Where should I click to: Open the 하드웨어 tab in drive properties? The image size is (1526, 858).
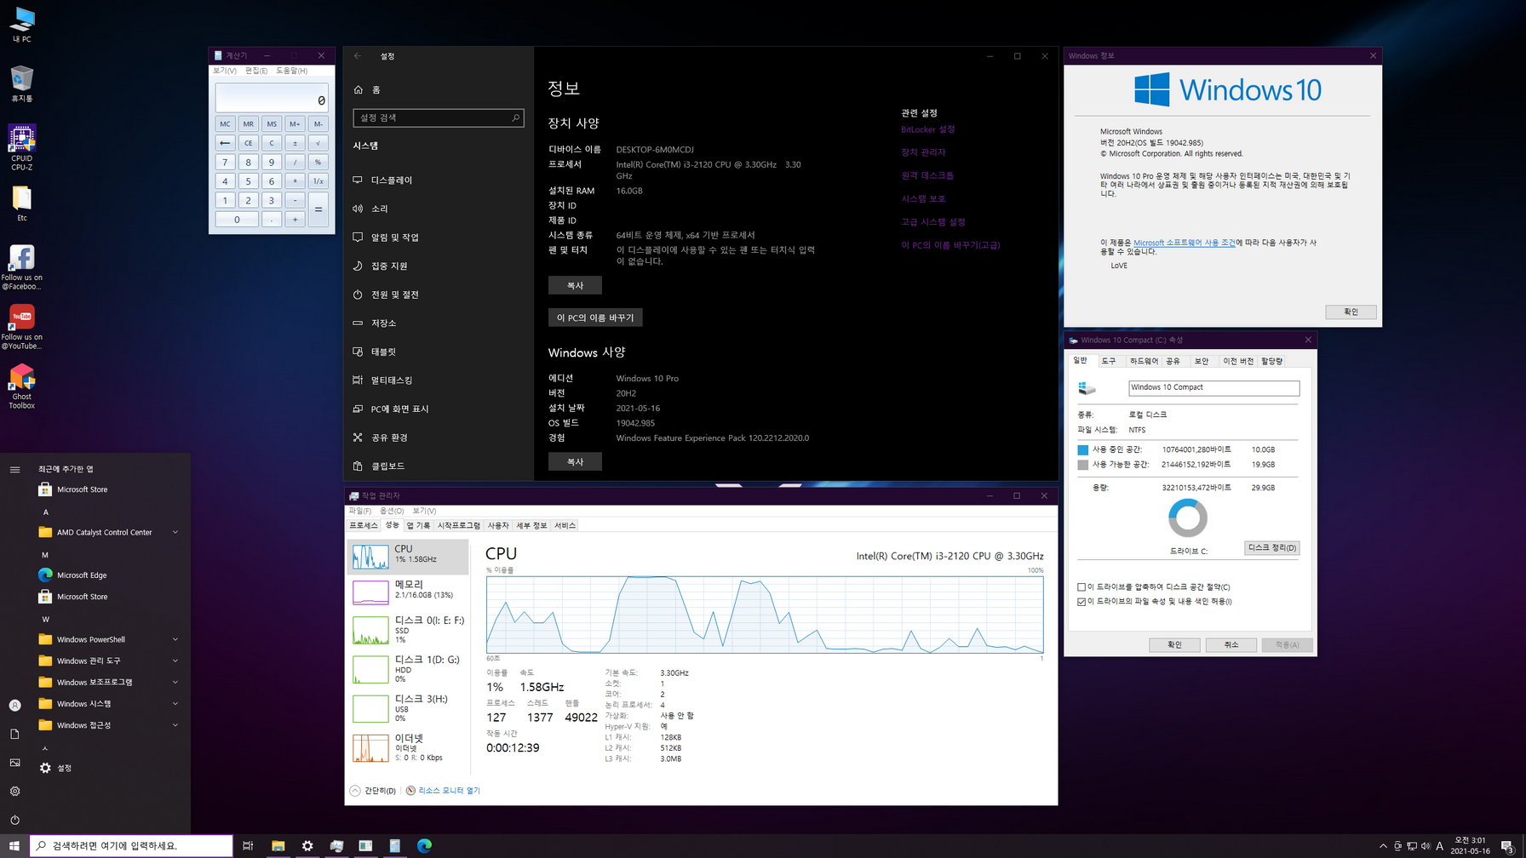click(x=1144, y=361)
